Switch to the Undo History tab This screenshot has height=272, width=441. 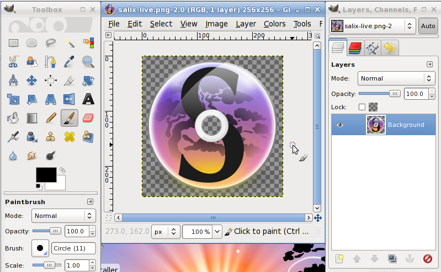click(390, 48)
